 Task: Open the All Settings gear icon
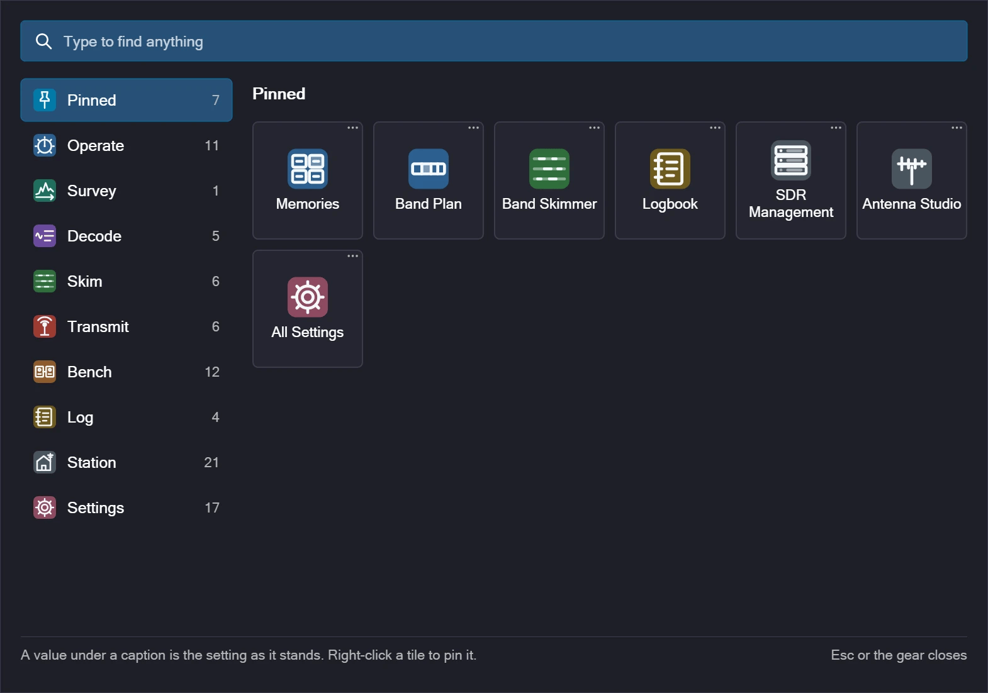[308, 297]
